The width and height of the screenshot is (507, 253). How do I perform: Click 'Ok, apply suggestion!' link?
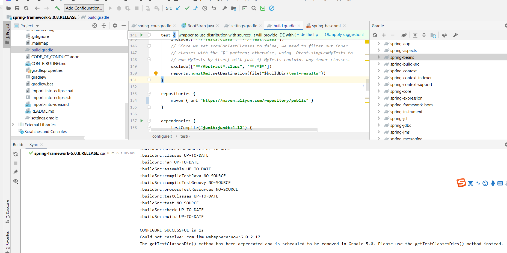(344, 35)
